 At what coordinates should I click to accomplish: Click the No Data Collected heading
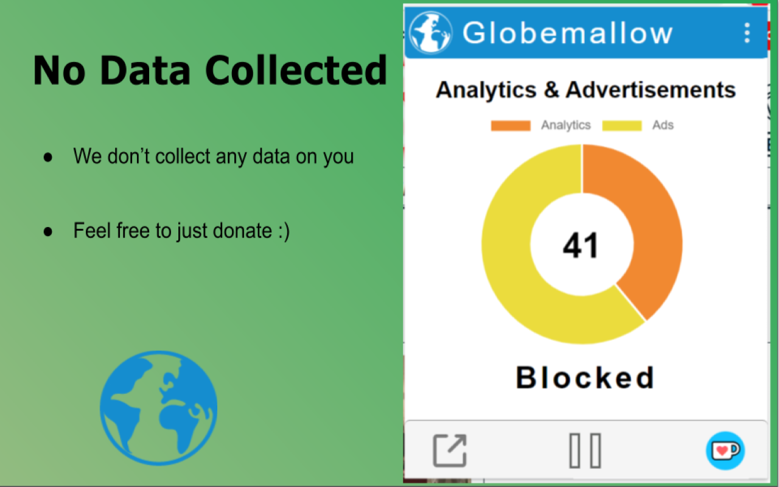(210, 70)
